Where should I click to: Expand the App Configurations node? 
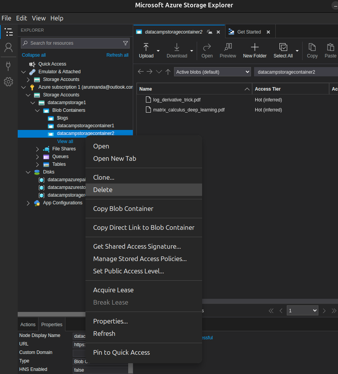click(28, 203)
